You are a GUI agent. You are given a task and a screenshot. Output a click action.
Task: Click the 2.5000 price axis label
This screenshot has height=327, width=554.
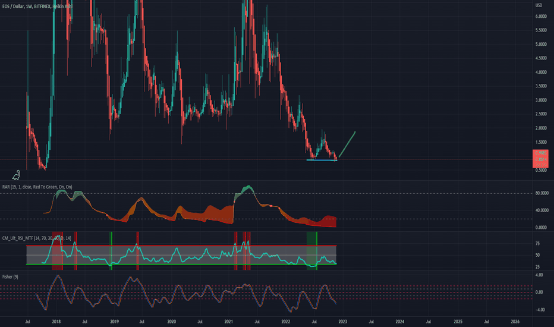[x=541, y=114]
